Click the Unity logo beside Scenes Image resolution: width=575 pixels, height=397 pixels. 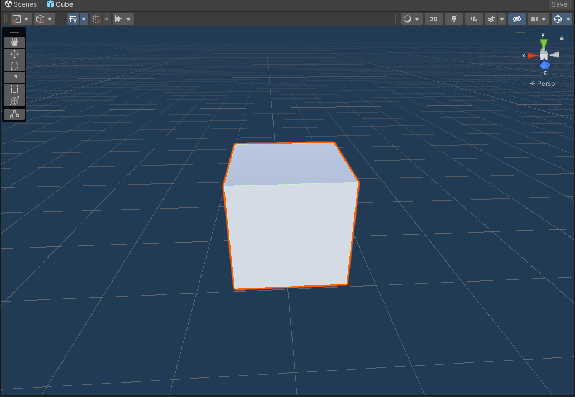click(x=8, y=4)
